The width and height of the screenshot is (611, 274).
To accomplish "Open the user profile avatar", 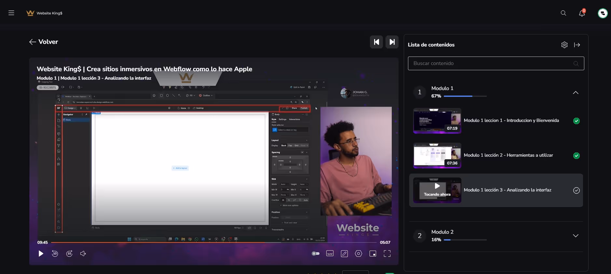I will [x=603, y=13].
